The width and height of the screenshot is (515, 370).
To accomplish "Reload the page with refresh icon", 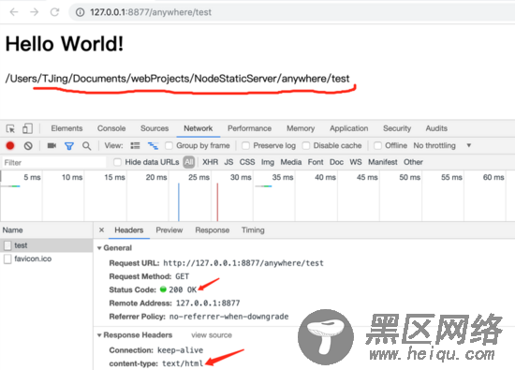I will coord(54,12).
